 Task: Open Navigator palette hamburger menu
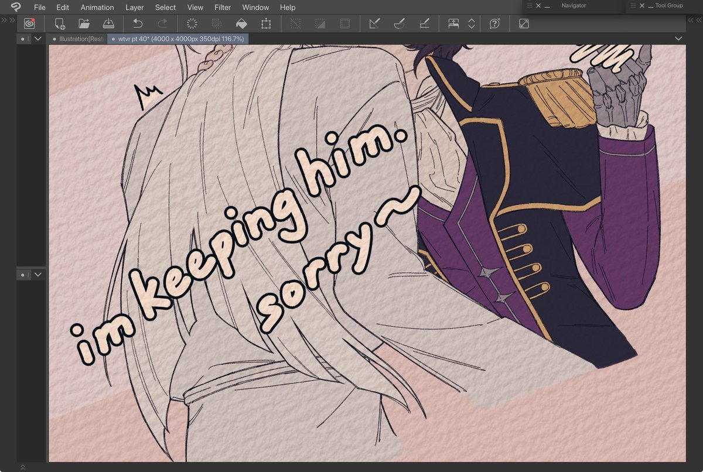tap(530, 5)
